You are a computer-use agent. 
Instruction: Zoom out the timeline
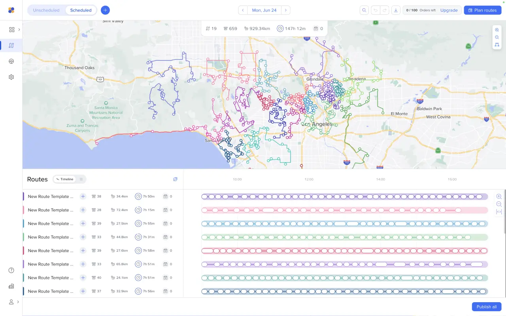pos(499,204)
